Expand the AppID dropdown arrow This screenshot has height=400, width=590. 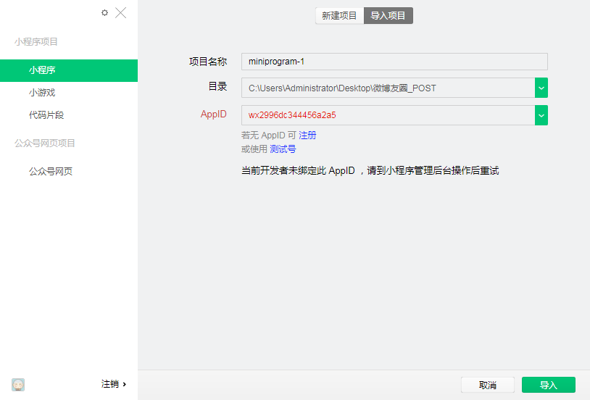pos(541,115)
